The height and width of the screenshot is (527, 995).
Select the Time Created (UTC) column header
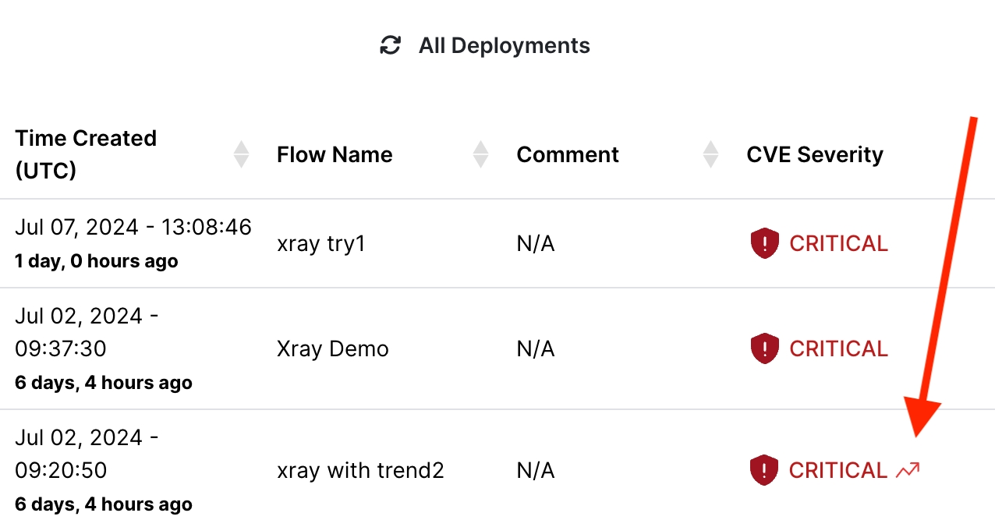tap(86, 154)
